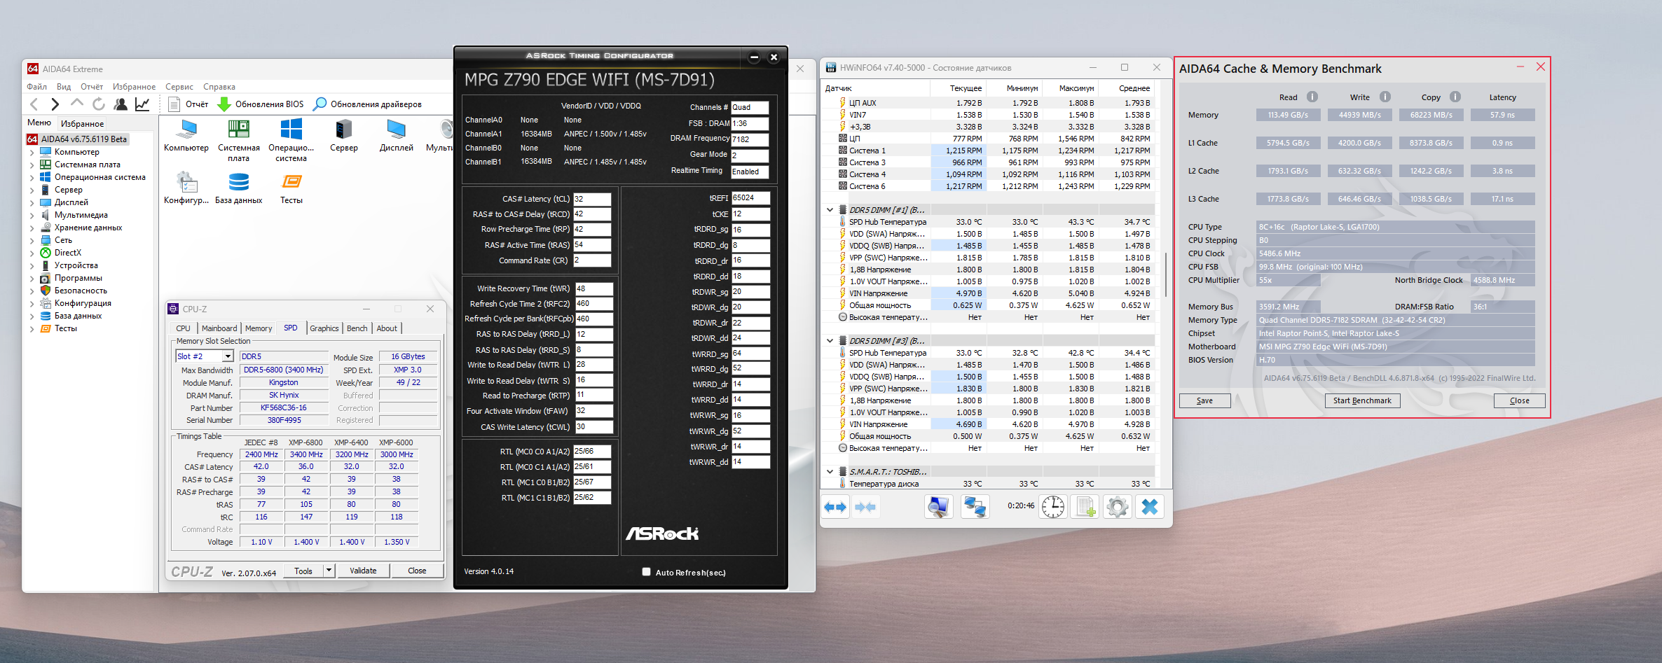Viewport: 1662px width, 663px height.
Task: Switch to the Memory tab in CPU-Z
Action: [259, 328]
